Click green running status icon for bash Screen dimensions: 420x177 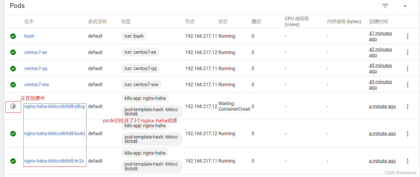point(13,36)
